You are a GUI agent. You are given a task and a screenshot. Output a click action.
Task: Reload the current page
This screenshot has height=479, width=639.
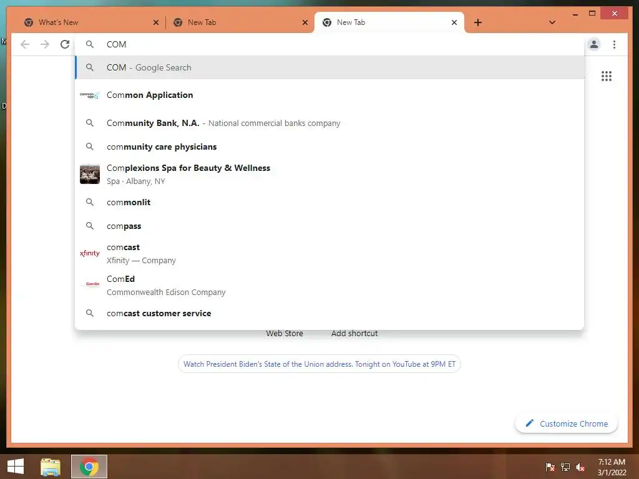[x=65, y=44]
